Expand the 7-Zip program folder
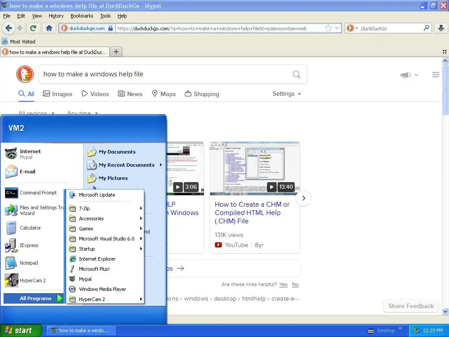Viewport: 449px width, 337px height. (x=105, y=208)
